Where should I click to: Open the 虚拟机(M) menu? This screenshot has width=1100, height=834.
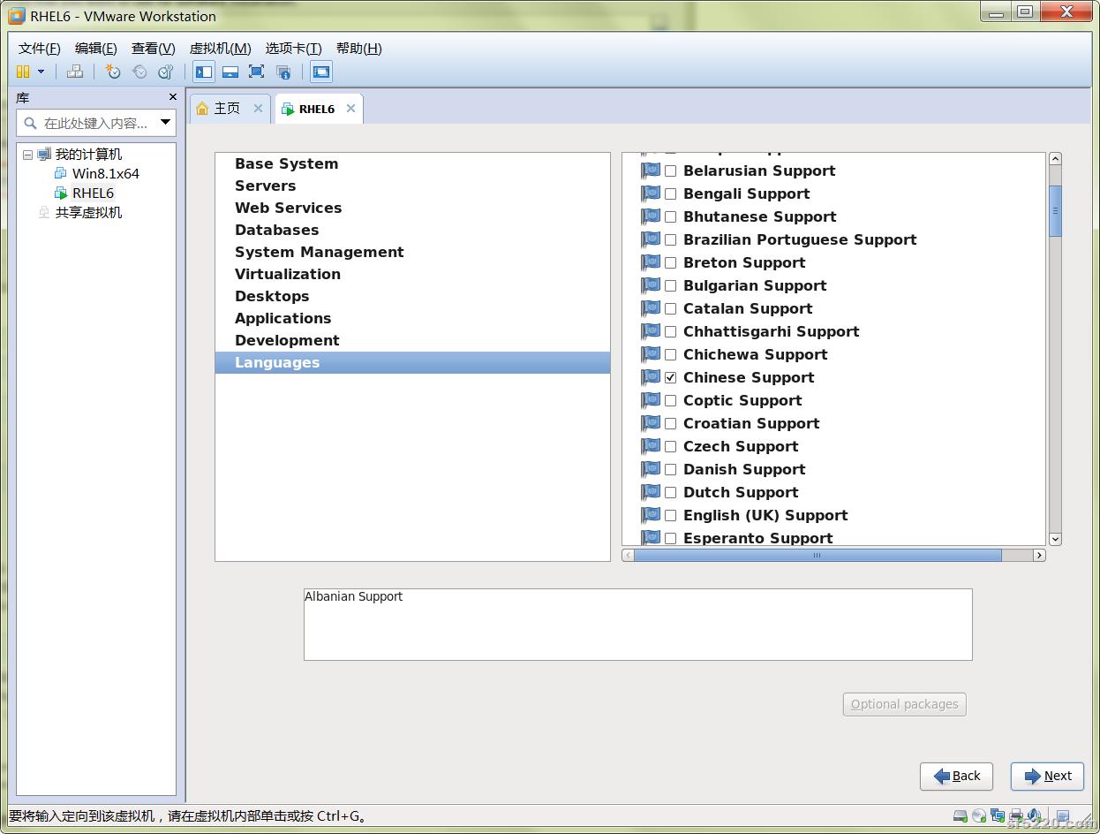pos(220,49)
